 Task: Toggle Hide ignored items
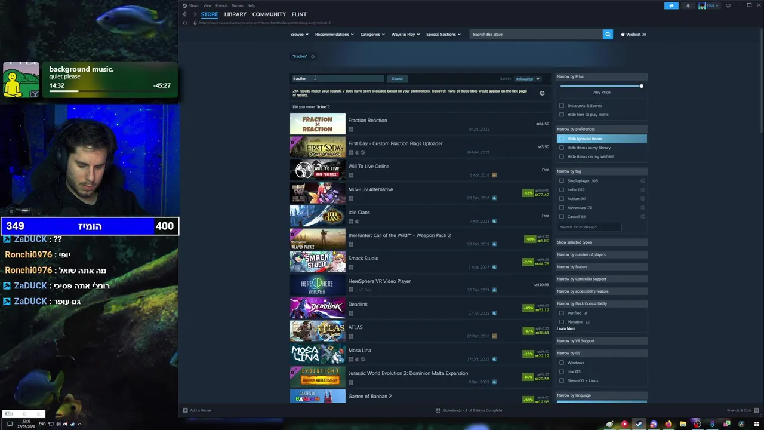(x=602, y=139)
